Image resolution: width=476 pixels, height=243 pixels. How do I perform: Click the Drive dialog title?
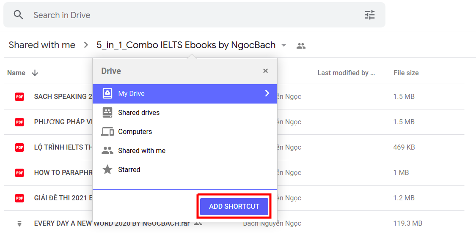111,71
